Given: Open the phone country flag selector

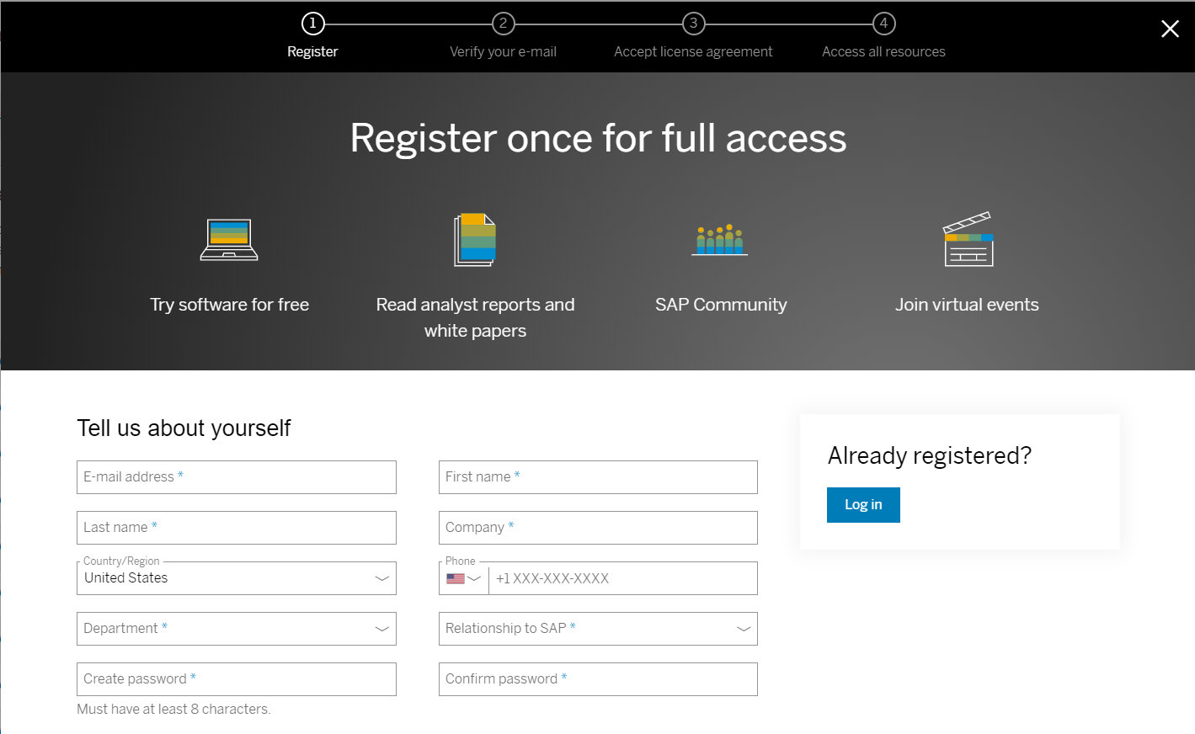Looking at the screenshot, I should (x=463, y=578).
